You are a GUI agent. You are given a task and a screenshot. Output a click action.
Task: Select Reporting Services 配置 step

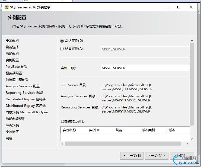tap(24, 92)
